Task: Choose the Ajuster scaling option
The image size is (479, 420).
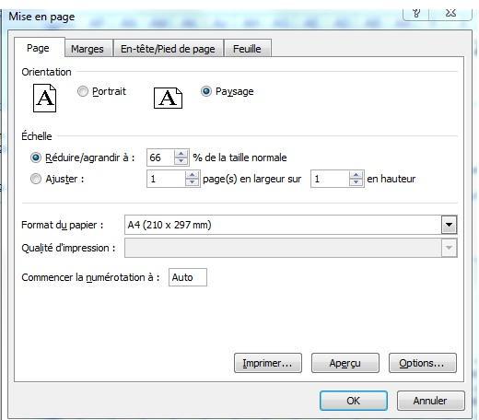Action: [x=36, y=179]
